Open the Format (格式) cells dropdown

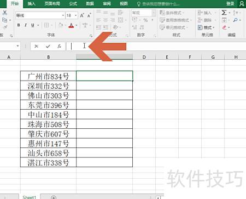pos(206,27)
